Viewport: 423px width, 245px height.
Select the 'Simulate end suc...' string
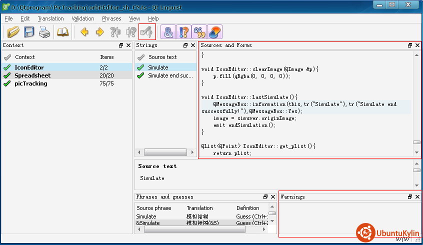tap(170, 75)
